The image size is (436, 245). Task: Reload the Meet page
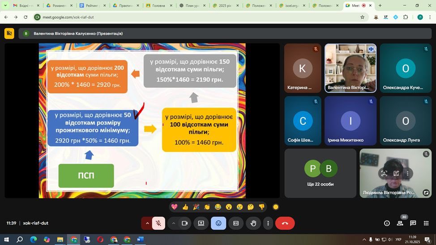coord(26,17)
